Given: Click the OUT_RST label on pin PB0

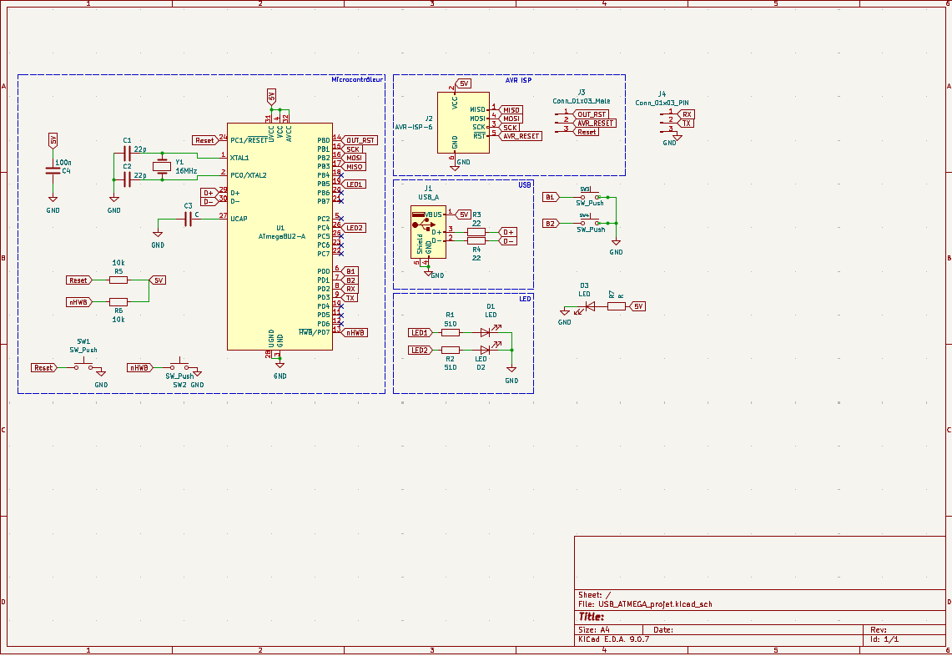Looking at the screenshot, I should [360, 140].
